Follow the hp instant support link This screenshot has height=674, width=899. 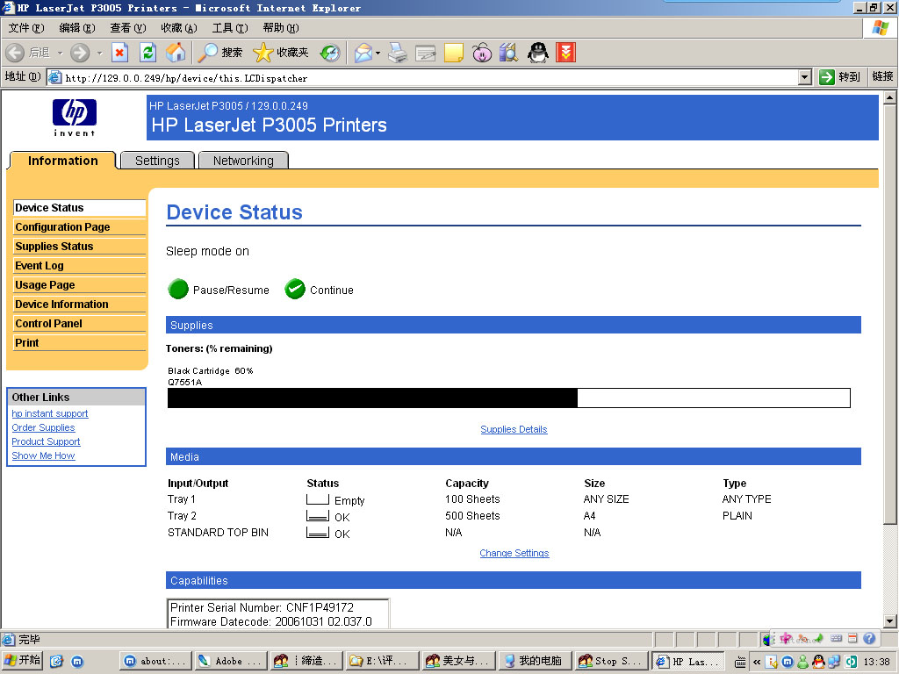50,414
